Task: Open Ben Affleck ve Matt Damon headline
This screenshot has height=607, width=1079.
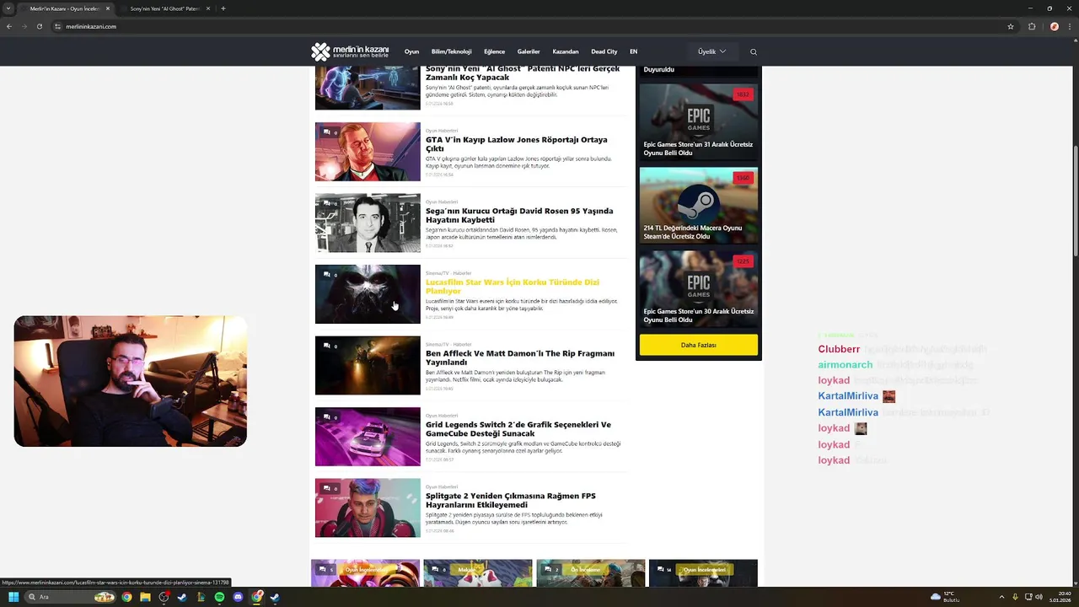Action: pos(520,357)
